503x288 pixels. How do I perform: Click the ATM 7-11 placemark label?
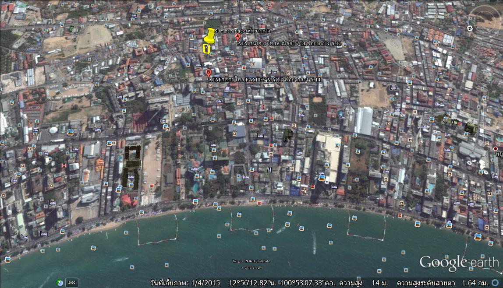coord(289,43)
